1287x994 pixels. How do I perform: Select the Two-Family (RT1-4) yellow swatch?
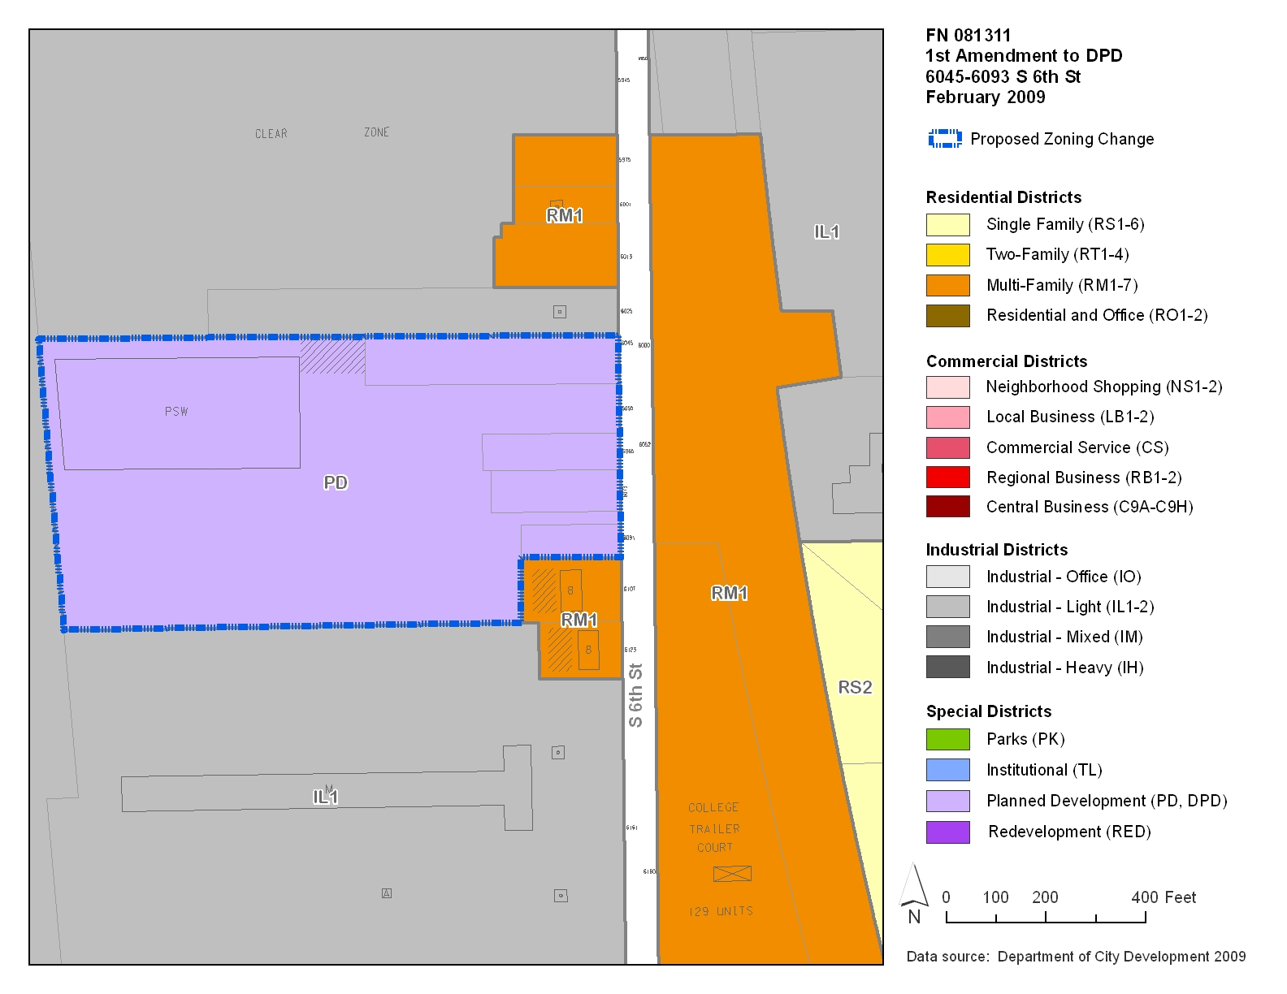(x=947, y=255)
